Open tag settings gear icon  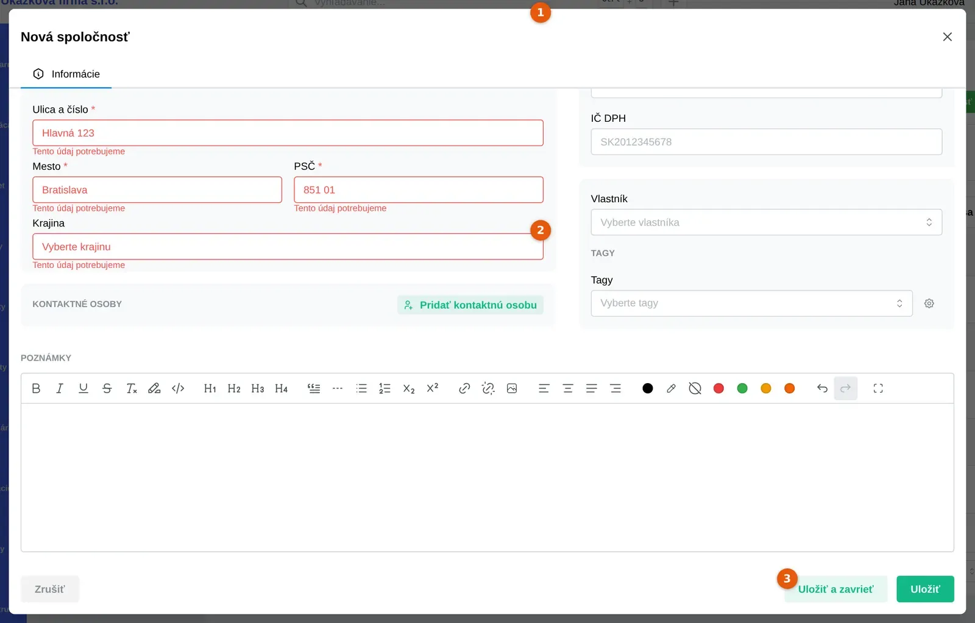pos(929,303)
